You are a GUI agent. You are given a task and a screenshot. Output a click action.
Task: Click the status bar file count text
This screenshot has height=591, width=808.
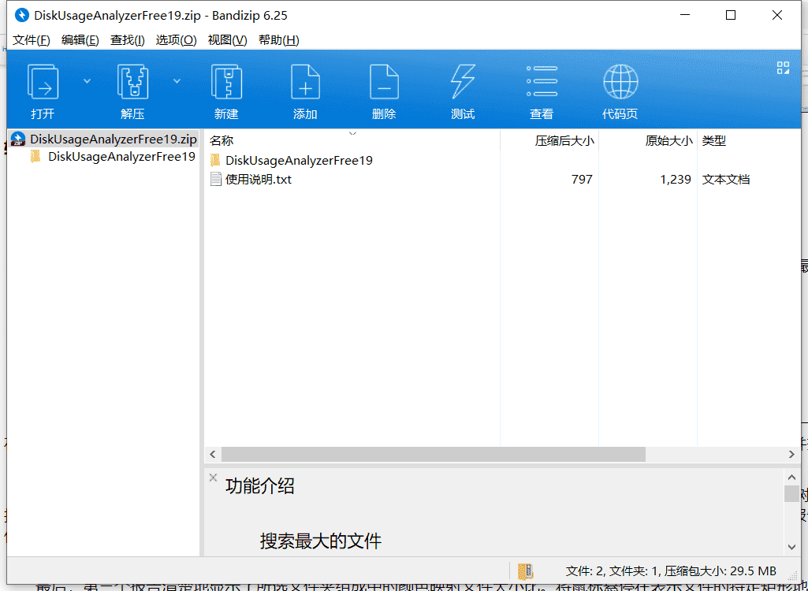671,571
